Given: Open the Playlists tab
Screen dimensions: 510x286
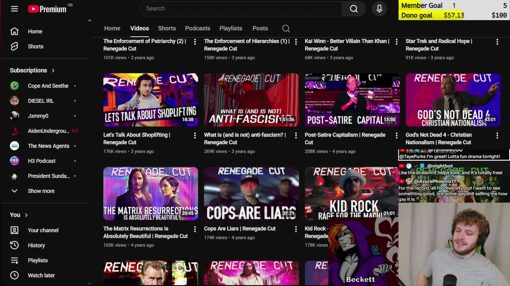Looking at the screenshot, I should [231, 28].
